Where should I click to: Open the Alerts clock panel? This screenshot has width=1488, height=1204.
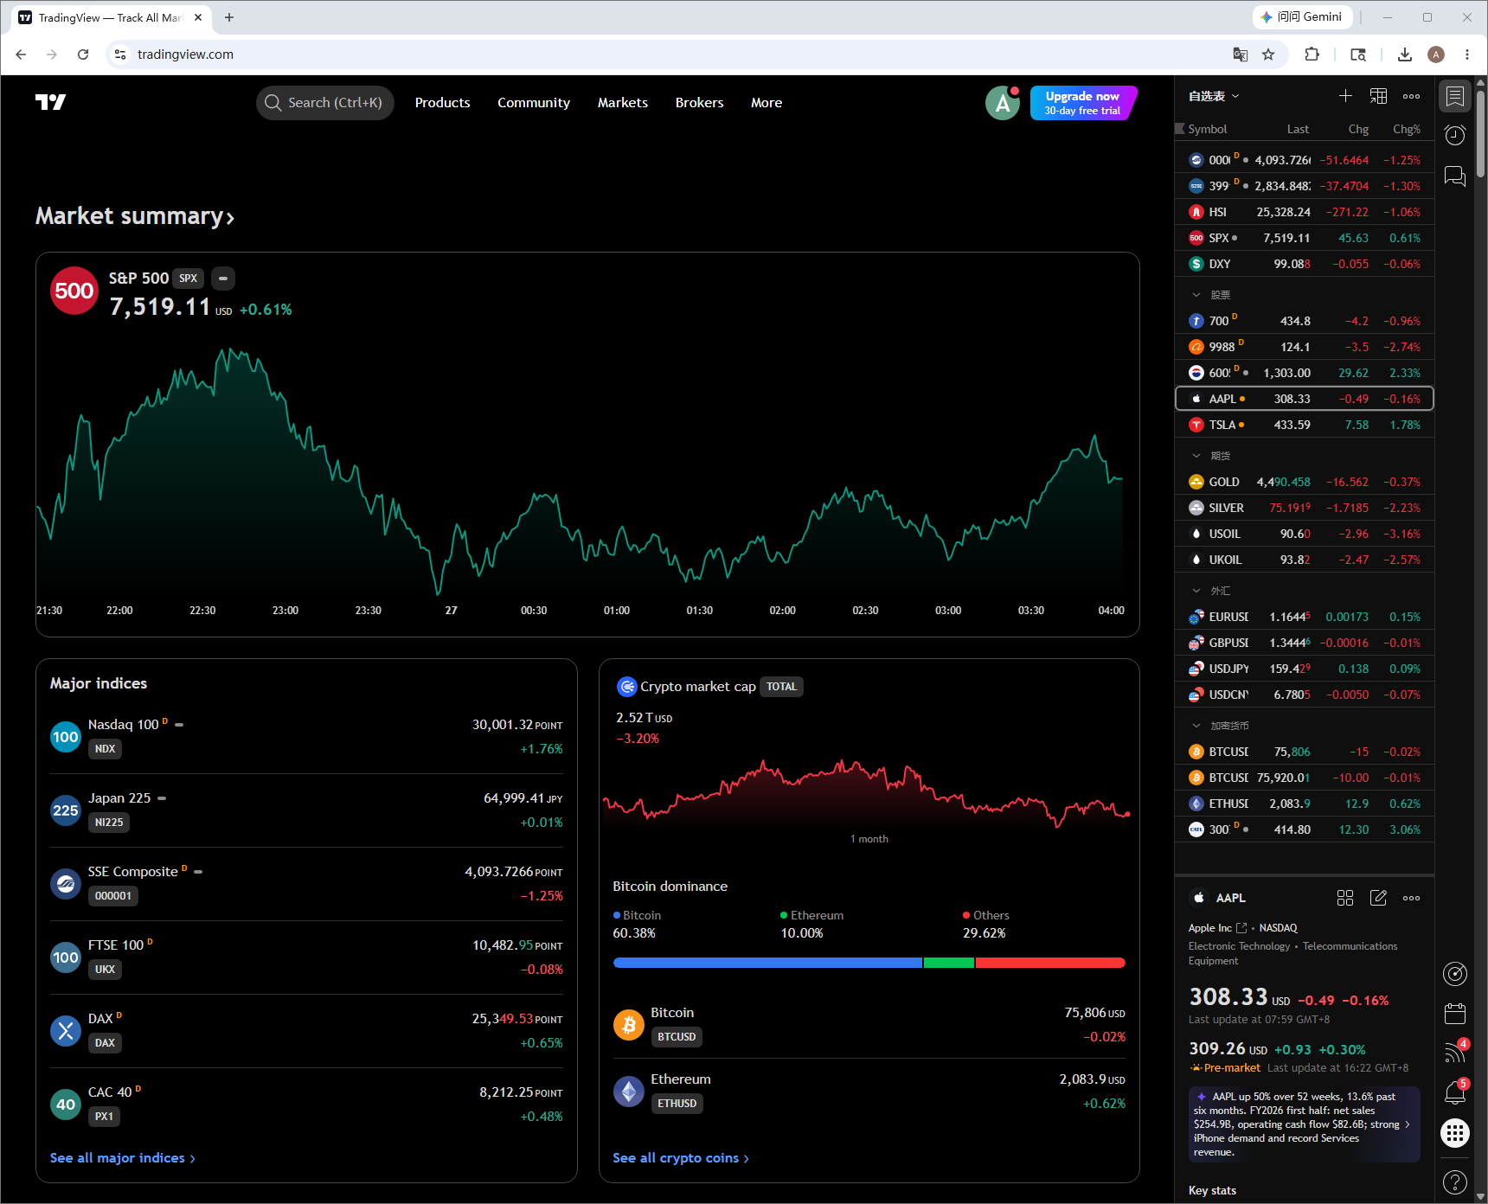coord(1455,135)
